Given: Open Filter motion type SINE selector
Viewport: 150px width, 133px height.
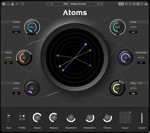Looking at the screenshot, I should point(133,93).
